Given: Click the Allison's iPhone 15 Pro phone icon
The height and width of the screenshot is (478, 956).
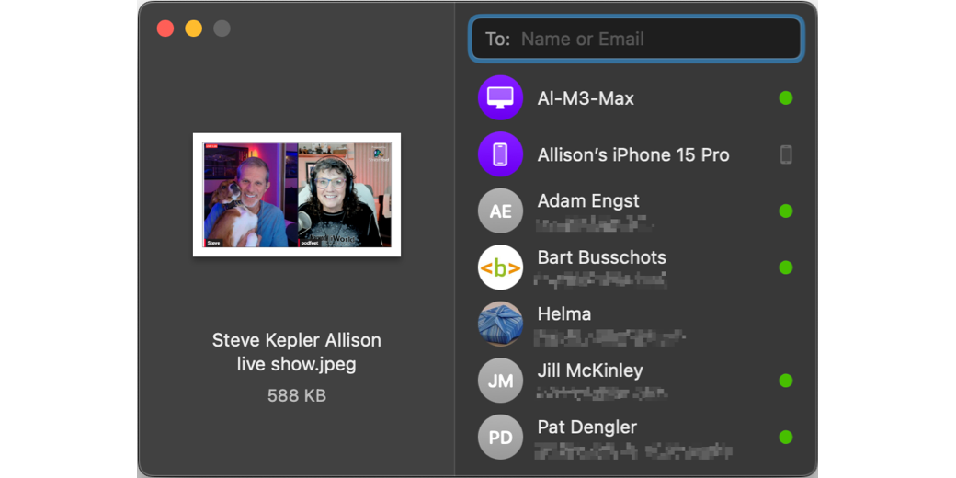Looking at the screenshot, I should (500, 154).
